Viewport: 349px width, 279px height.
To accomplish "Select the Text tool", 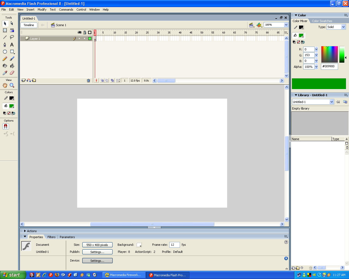I will (x=11, y=45).
